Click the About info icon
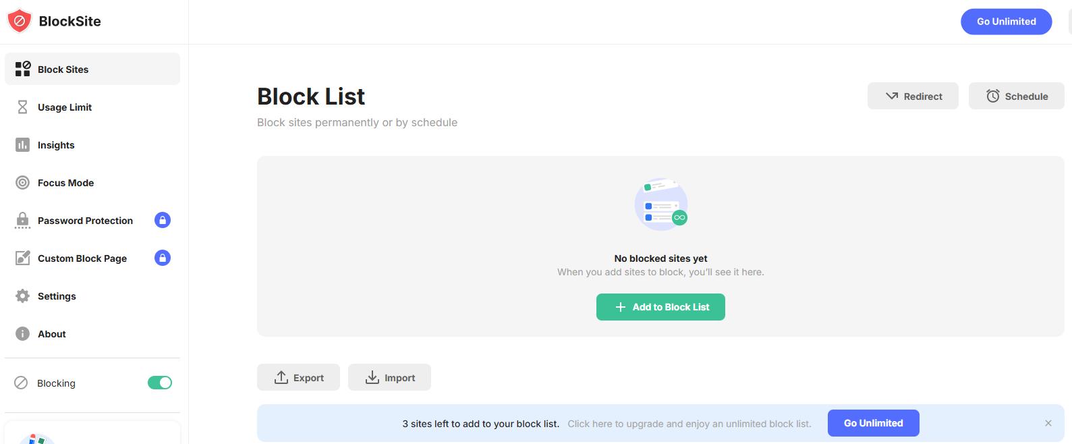 22,333
